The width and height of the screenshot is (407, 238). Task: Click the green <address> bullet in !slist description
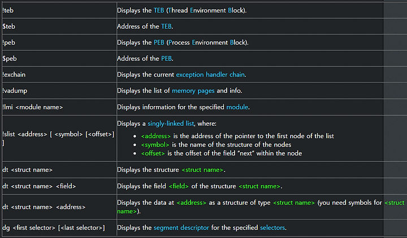[x=156, y=136]
